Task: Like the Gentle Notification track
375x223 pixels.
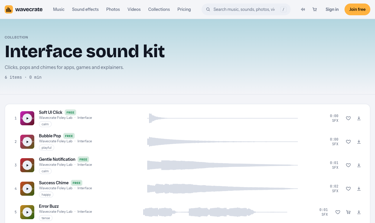Action: click(x=348, y=165)
